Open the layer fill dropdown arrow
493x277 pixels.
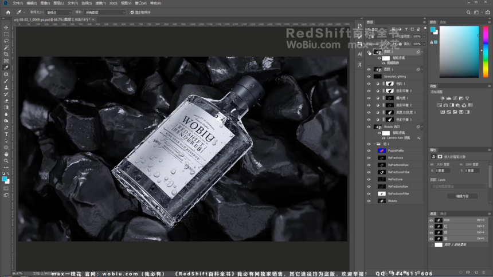click(424, 44)
